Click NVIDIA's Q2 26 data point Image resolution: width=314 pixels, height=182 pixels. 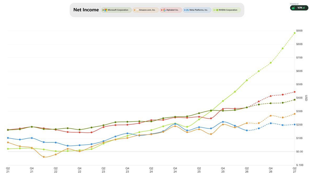[x=247, y=80]
